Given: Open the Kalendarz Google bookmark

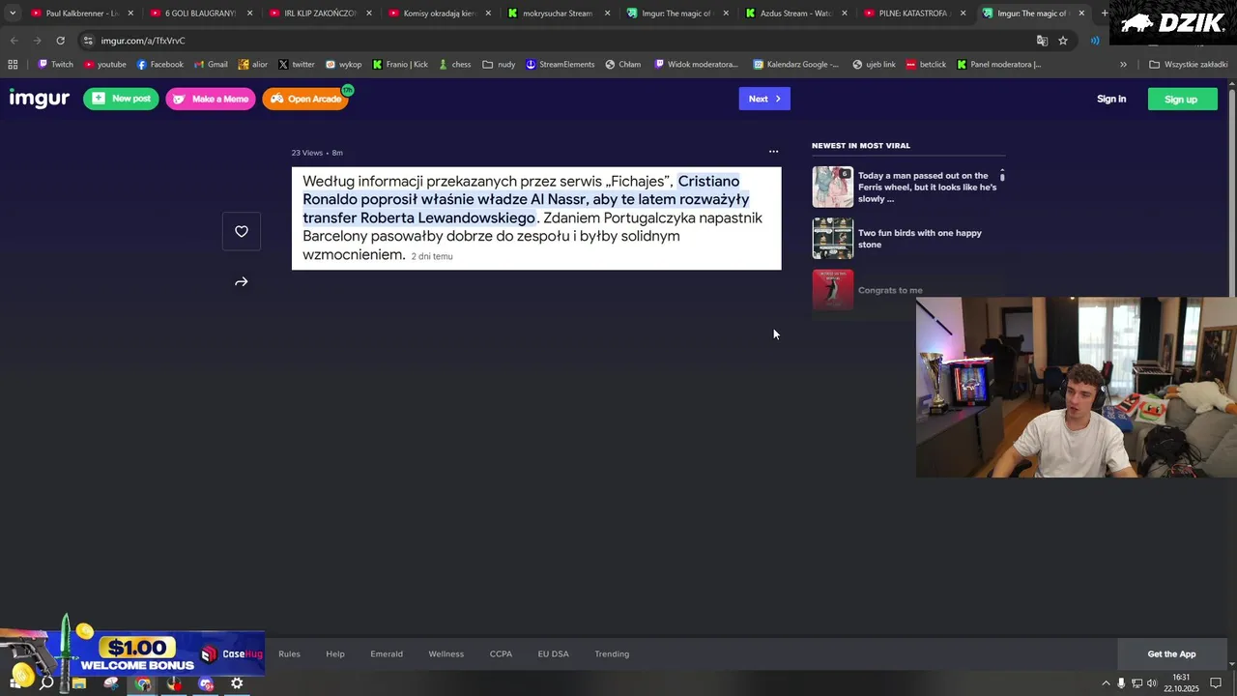Looking at the screenshot, I should tap(795, 65).
